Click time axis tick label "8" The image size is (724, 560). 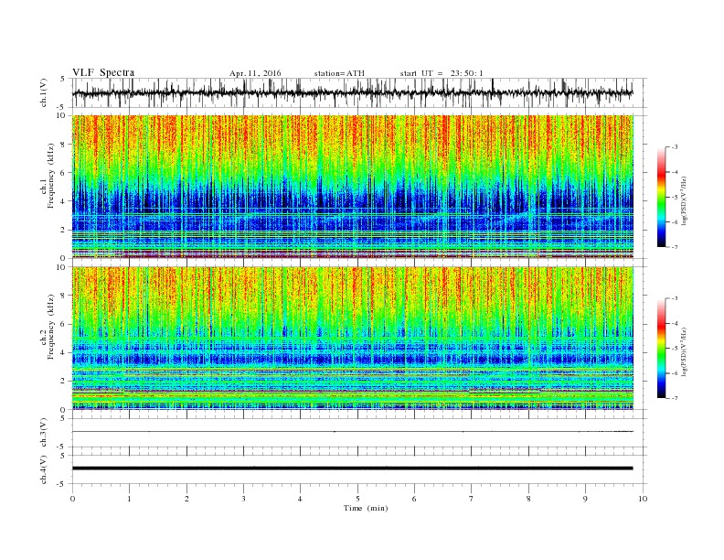(528, 499)
